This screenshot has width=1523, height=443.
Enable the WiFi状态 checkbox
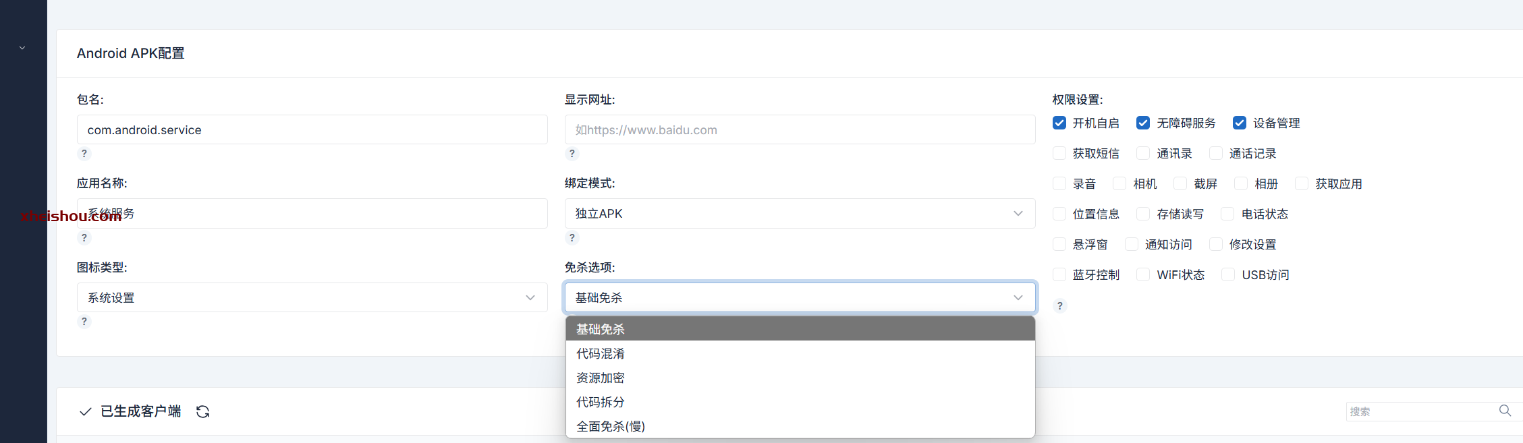point(1143,274)
